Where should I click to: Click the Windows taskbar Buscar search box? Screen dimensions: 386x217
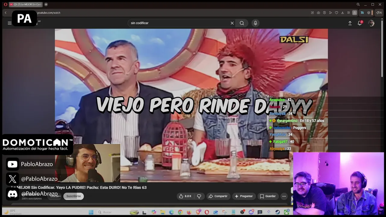[118, 212]
